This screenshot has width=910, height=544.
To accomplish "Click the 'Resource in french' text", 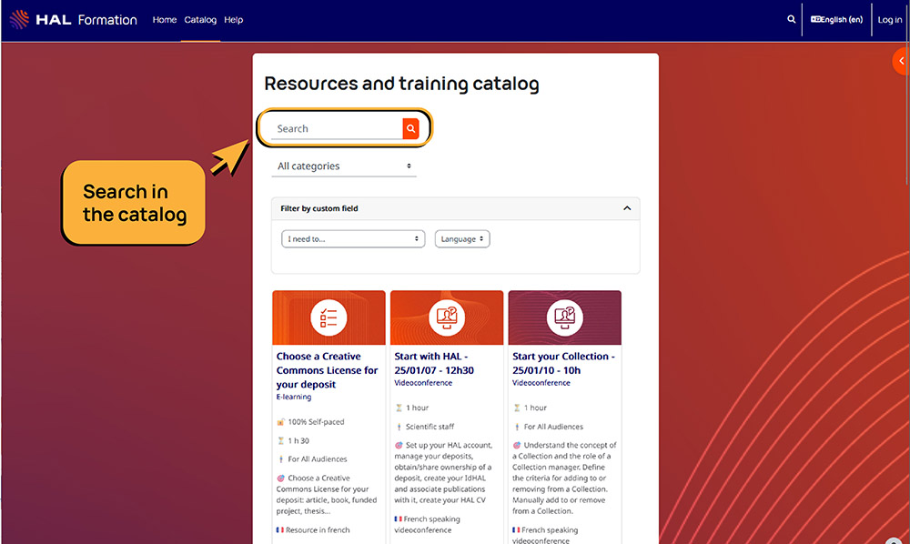I will pos(318,529).
